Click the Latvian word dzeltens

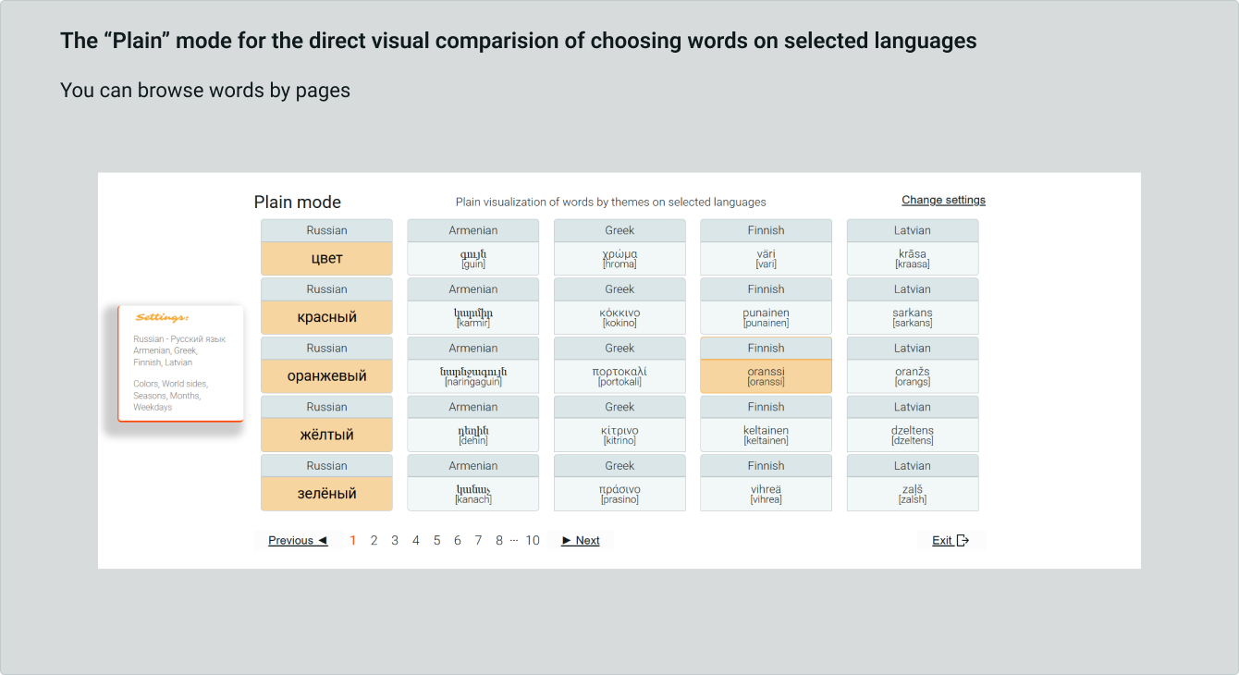click(913, 435)
